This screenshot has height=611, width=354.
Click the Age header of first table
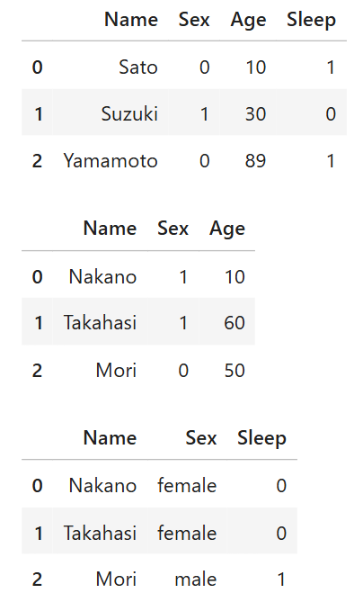click(x=248, y=21)
